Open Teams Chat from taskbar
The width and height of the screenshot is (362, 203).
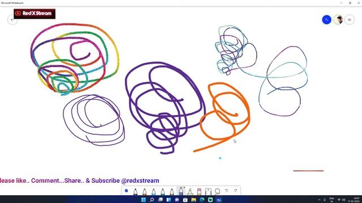(177, 200)
